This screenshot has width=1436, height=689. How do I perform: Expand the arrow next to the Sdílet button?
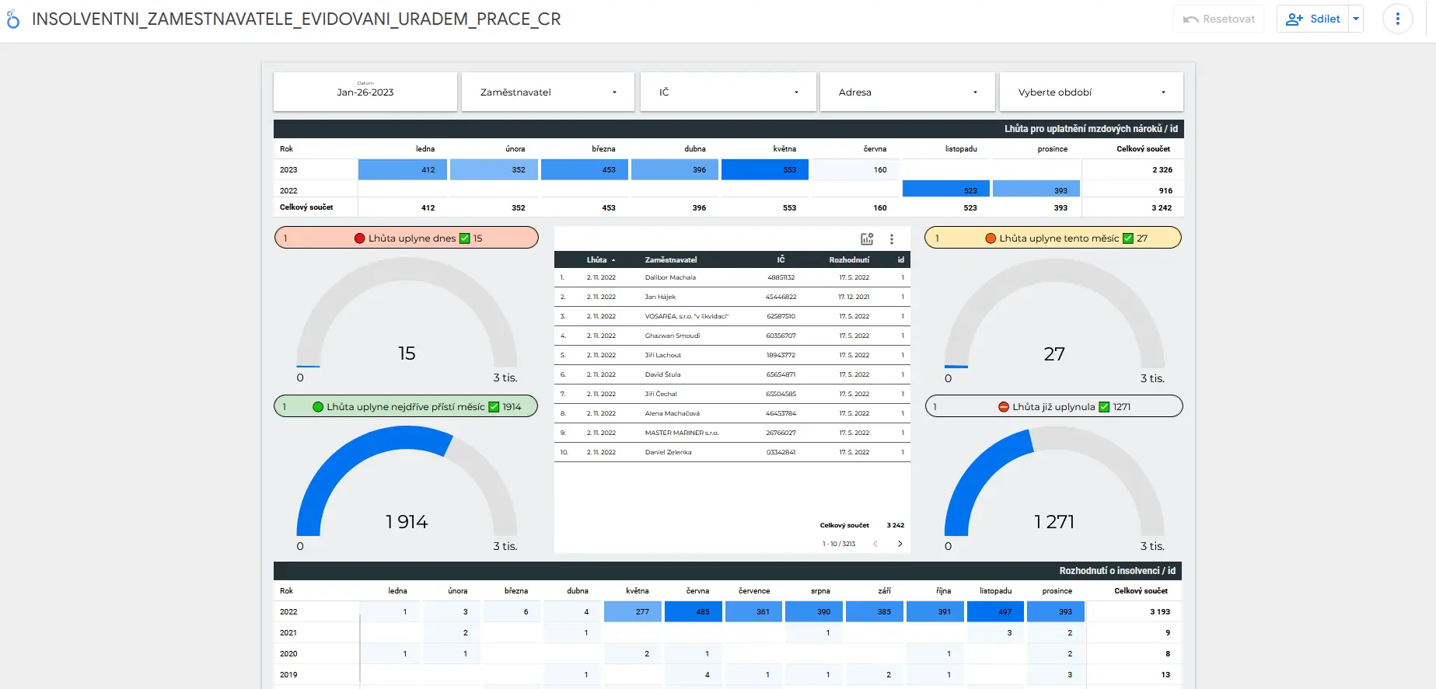[1357, 19]
